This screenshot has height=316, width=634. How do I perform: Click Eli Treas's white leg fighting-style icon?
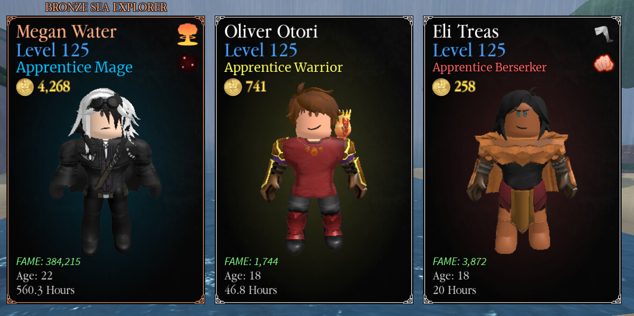click(x=604, y=34)
